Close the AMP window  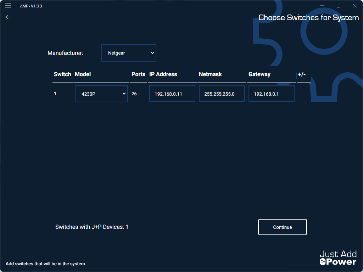click(354, 6)
